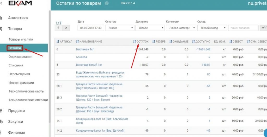The image size is (267, 137).
Task: Click the поиск товаров search field
Action: (243, 28)
